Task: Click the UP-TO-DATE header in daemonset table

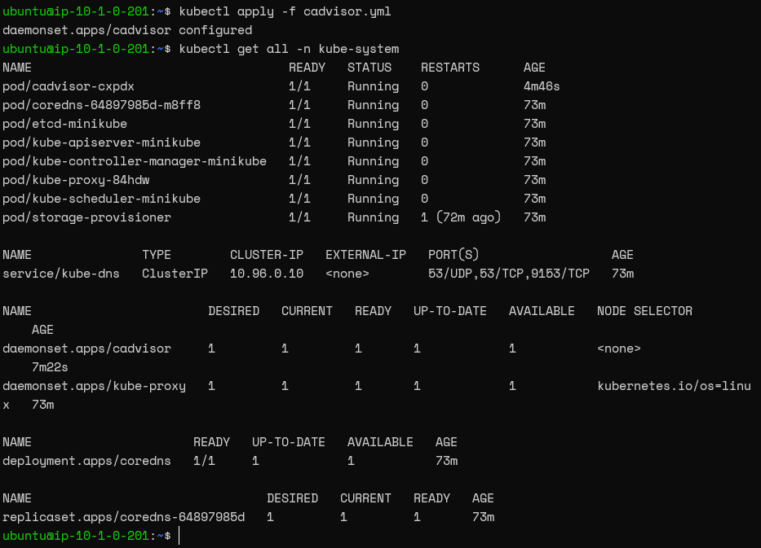Action: coord(450,311)
